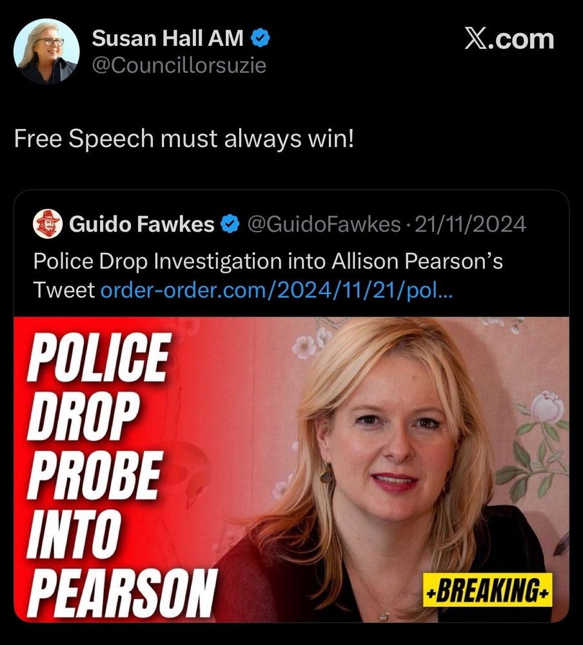This screenshot has width=583, height=645.
Task: Click the yellow BREAKING badge
Action: tap(488, 590)
